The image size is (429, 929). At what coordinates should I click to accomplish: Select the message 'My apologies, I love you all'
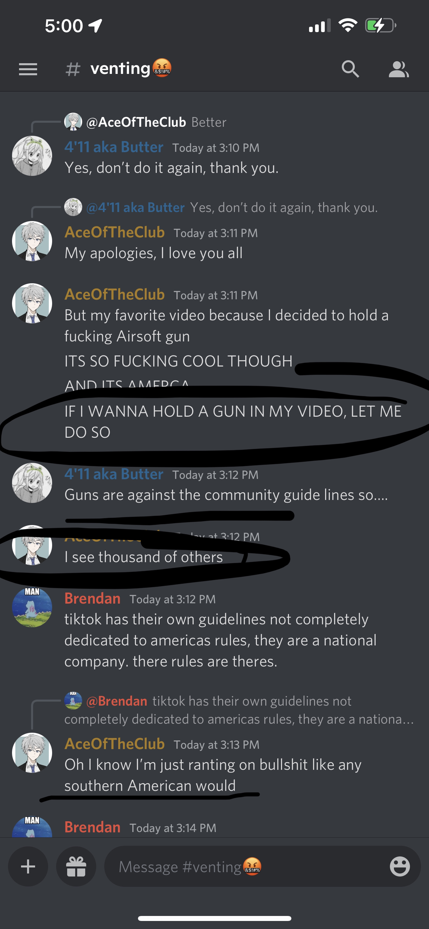pos(153,253)
